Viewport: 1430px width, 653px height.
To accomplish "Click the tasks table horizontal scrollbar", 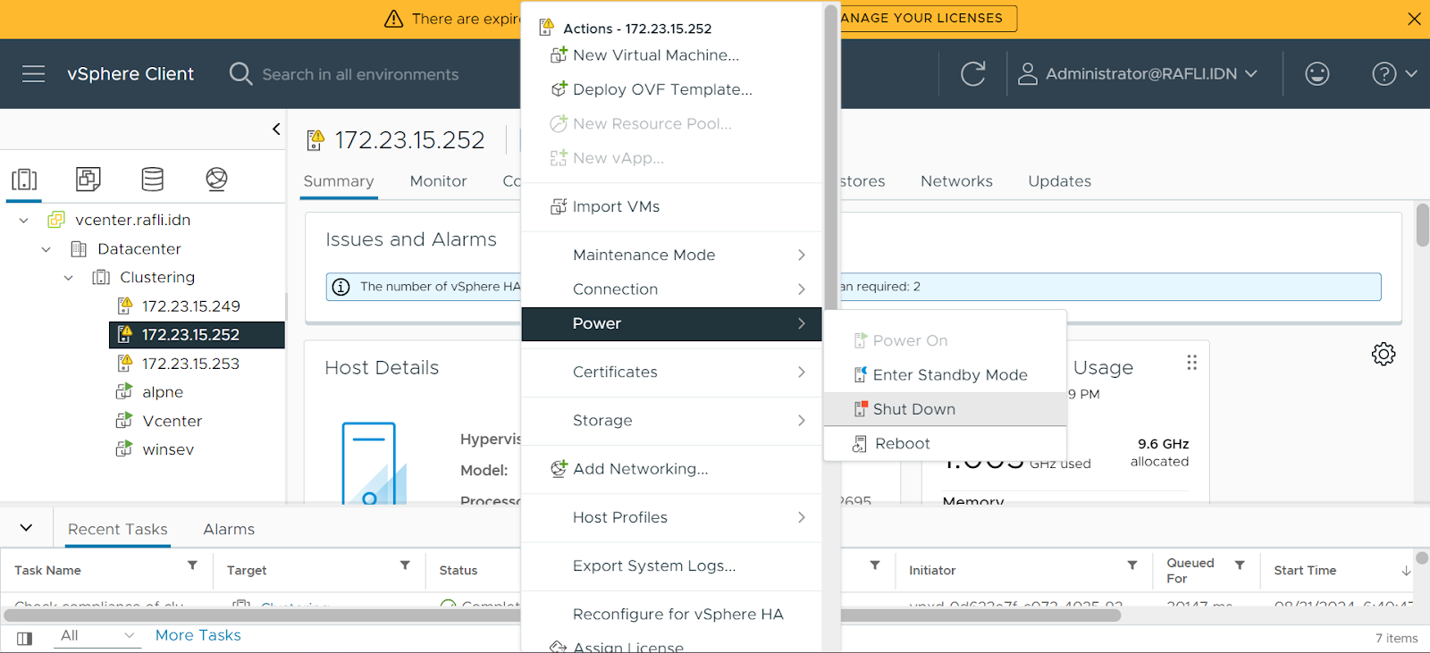I will coord(563,615).
